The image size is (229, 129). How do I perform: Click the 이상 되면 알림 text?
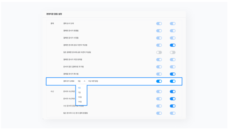(93, 81)
